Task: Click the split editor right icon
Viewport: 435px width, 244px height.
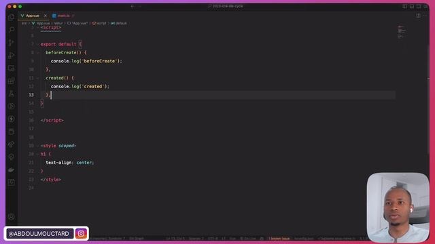Action: (x=418, y=16)
